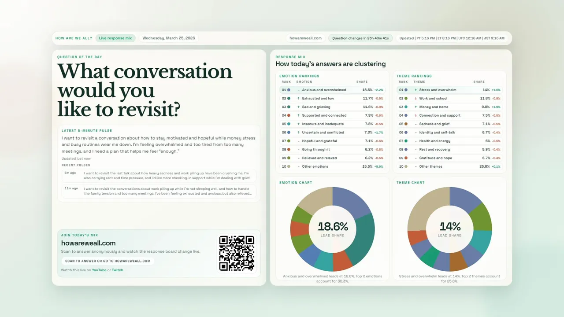Open the recent pulse from 6m ago
This screenshot has height=317, width=564.
pos(159,176)
